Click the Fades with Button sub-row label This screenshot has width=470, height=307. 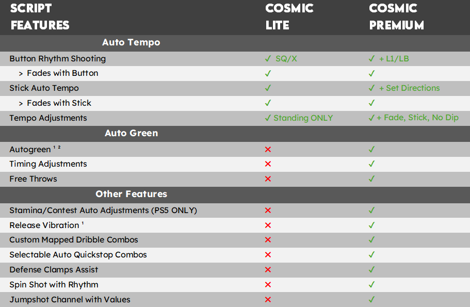point(62,73)
